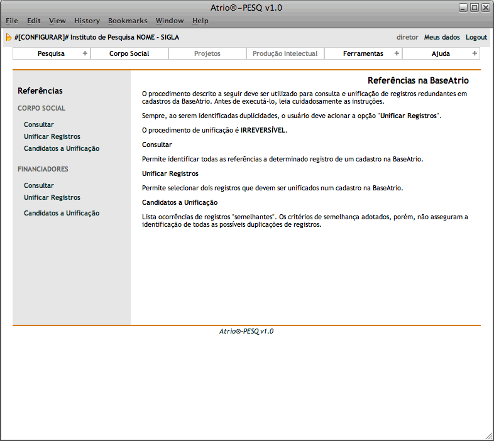Expand the Ajuda menu plus icon
This screenshot has width=494, height=441.
pyautogui.click(x=475, y=53)
